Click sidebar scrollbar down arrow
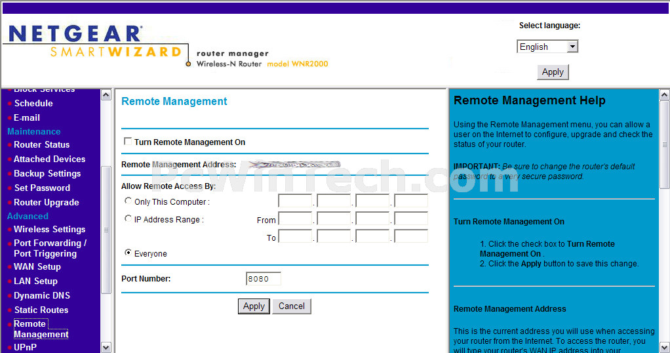 click(106, 348)
